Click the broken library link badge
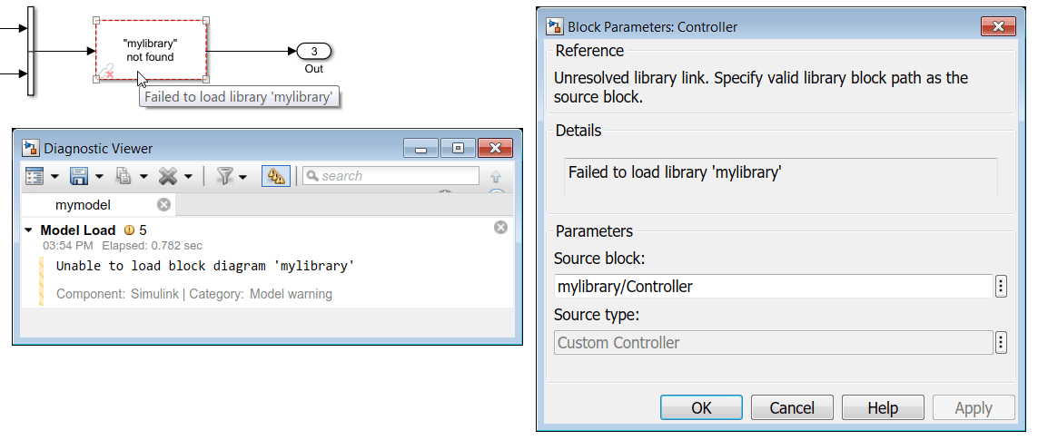1038x440 pixels. coord(106,70)
